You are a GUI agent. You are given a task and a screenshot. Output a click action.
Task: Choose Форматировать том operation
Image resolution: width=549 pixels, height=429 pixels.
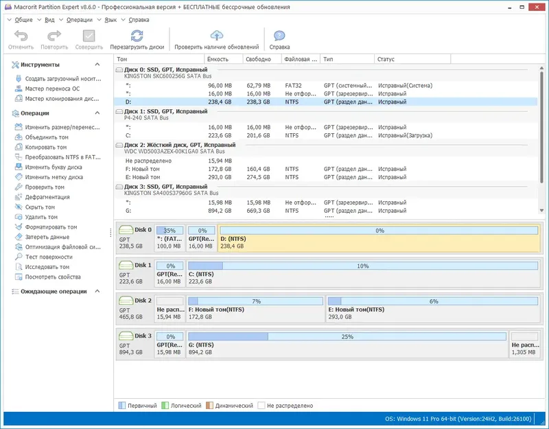coord(51,227)
